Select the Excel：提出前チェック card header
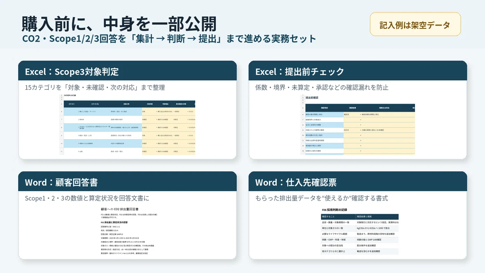 point(358,72)
